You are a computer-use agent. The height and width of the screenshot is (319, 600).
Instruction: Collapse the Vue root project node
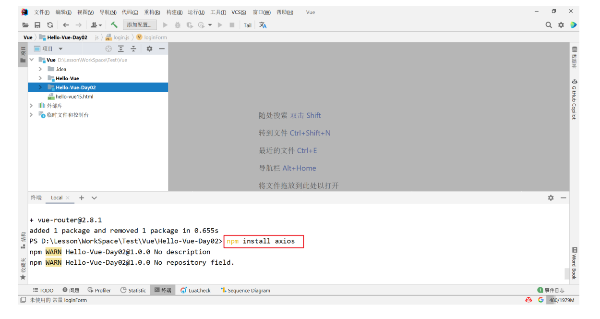(32, 60)
